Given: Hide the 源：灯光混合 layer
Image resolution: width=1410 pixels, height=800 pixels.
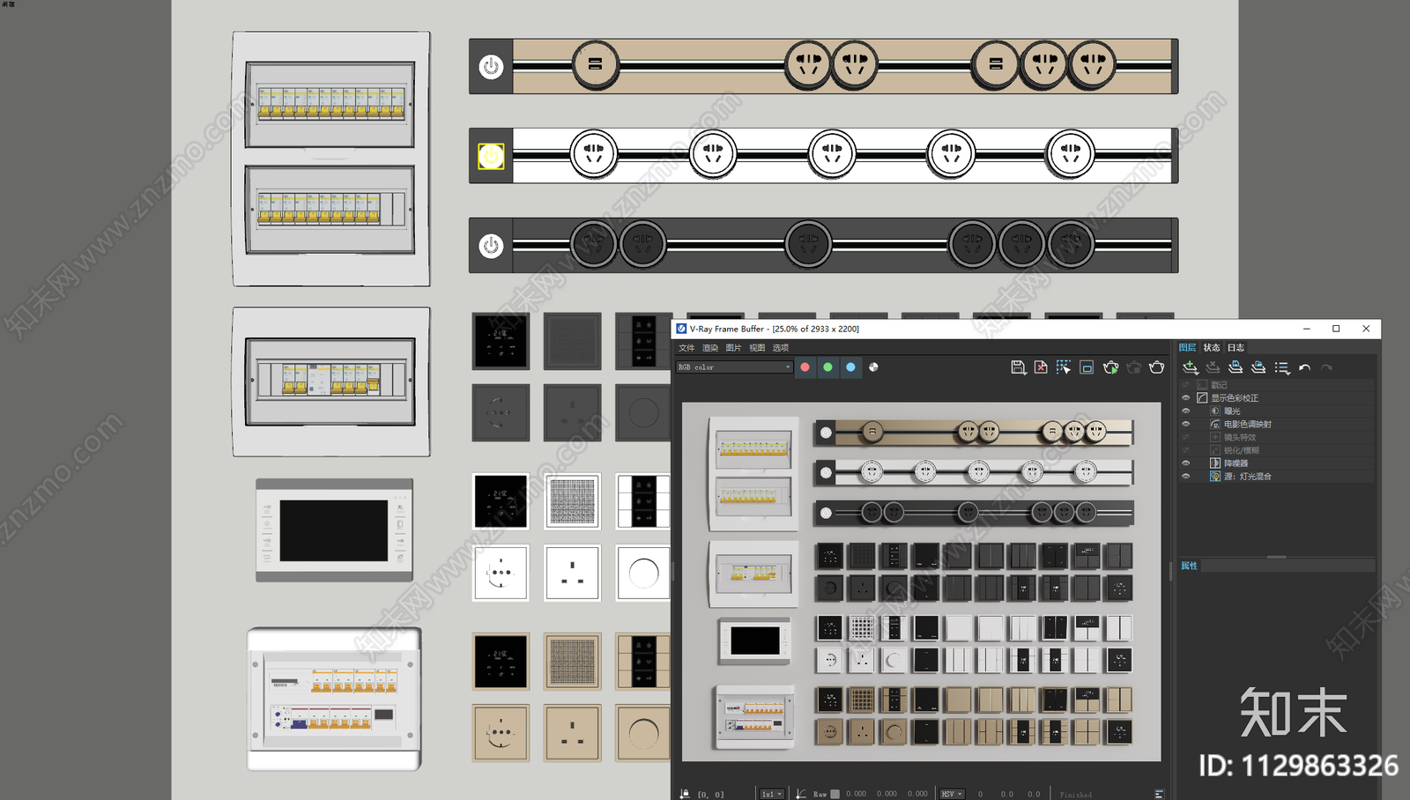Looking at the screenshot, I should point(1185,477).
